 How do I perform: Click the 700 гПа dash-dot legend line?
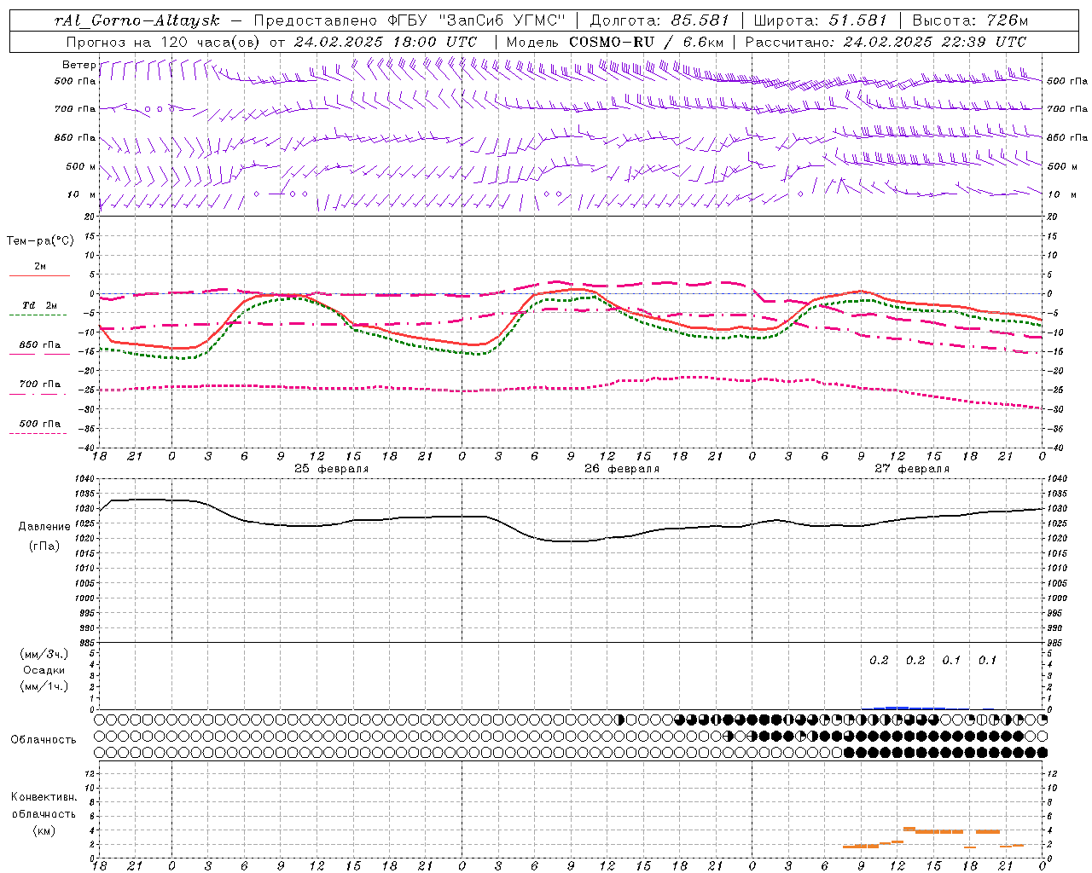(38, 394)
